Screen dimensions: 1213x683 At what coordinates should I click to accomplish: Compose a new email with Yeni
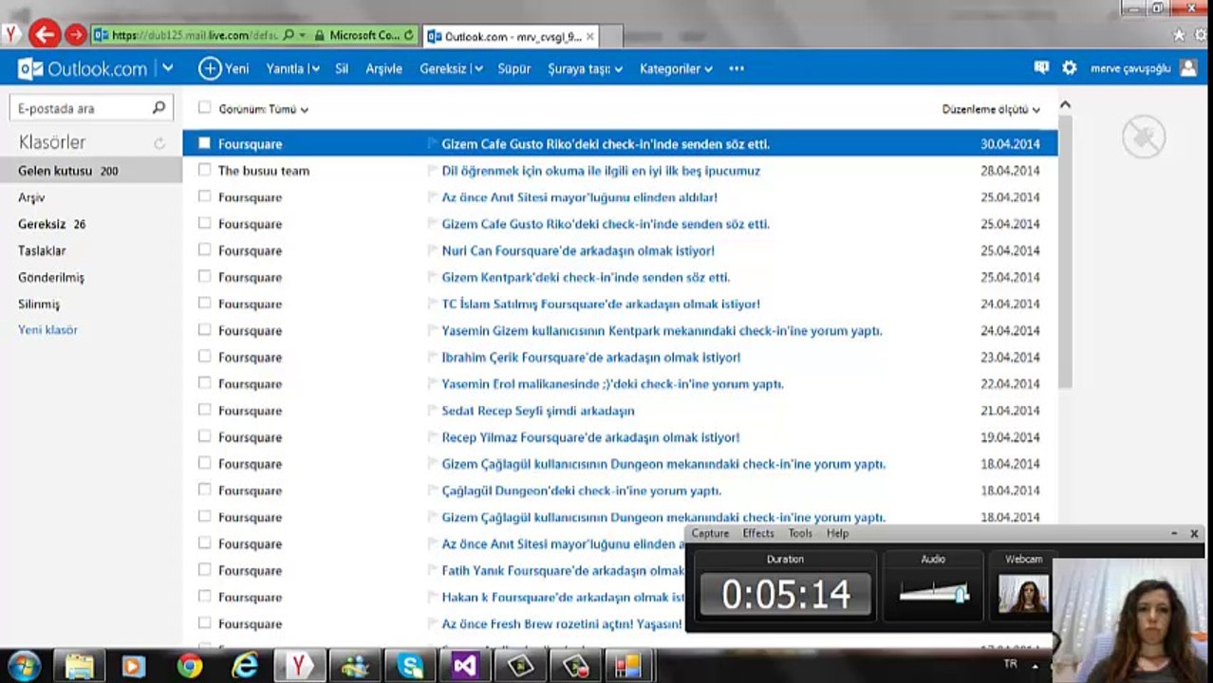(x=224, y=68)
